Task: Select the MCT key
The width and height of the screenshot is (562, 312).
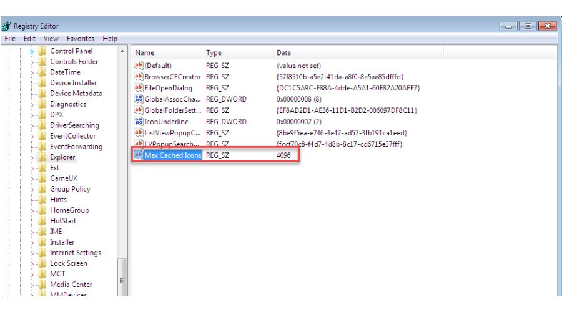Action: [x=57, y=274]
